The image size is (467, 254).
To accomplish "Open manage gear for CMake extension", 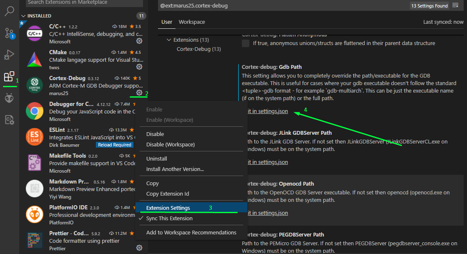I will (x=139, y=67).
